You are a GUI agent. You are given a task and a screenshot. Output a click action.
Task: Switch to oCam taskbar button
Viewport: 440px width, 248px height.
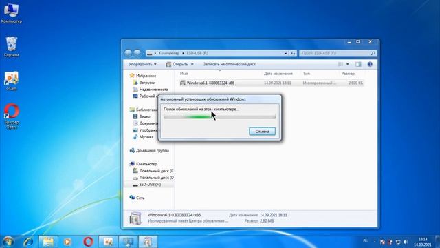click(x=108, y=242)
